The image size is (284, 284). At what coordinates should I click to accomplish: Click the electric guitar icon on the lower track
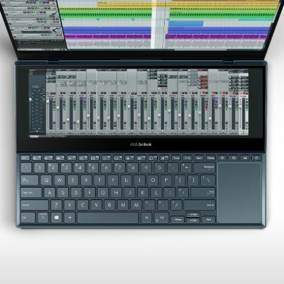[57, 29]
